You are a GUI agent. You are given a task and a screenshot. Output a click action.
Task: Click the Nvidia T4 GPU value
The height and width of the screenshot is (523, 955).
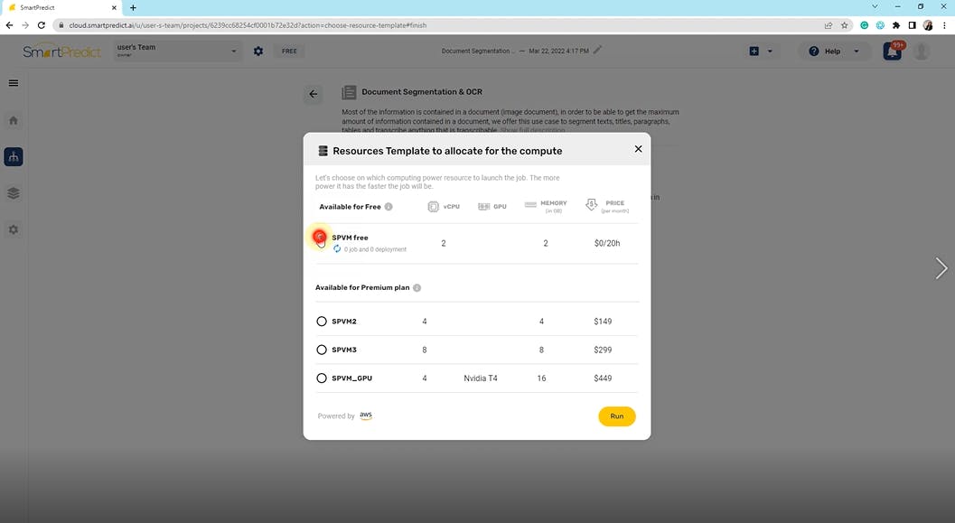[481, 378]
